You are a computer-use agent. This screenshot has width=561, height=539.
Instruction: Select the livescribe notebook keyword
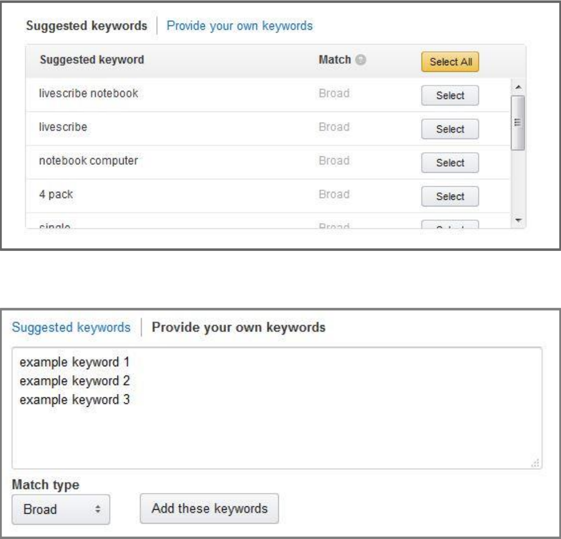coord(450,95)
